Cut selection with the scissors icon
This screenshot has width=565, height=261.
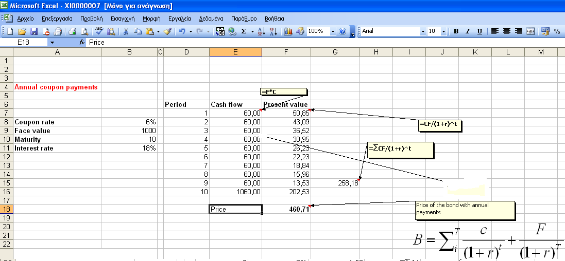[x=111, y=31]
